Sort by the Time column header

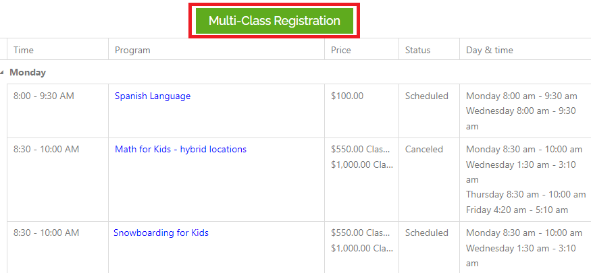pyautogui.click(x=24, y=50)
